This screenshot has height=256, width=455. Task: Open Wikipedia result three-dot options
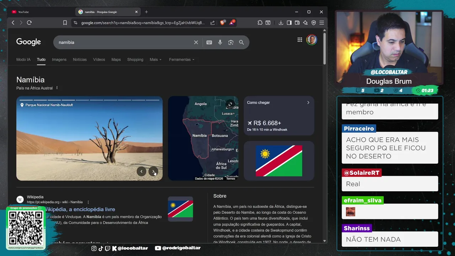pyautogui.click(x=88, y=202)
